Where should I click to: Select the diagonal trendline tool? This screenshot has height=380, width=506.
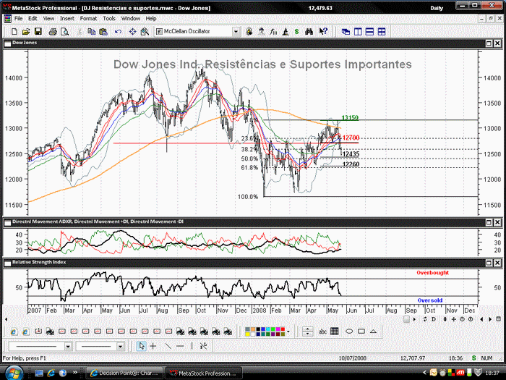pyautogui.click(x=168, y=346)
